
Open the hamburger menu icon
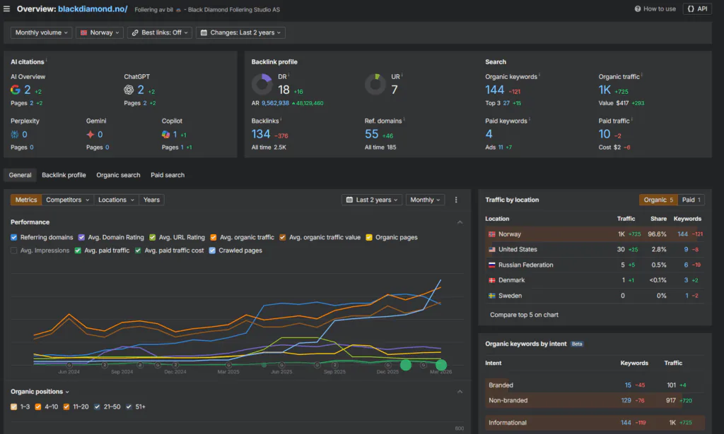(x=6, y=8)
